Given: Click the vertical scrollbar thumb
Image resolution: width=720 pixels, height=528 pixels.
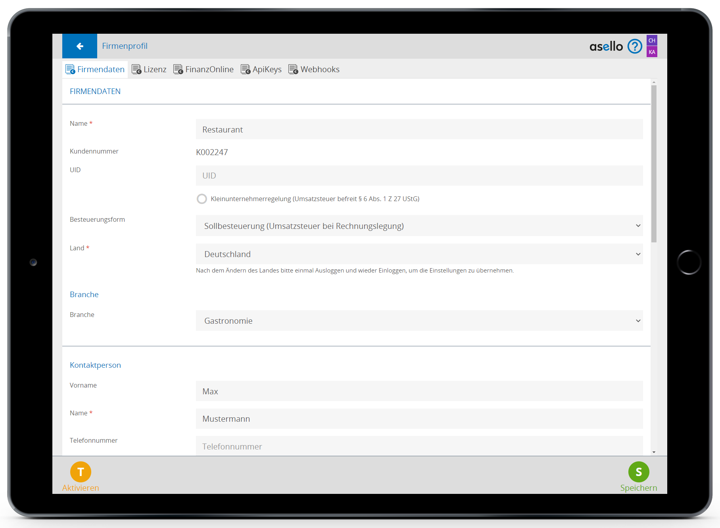Looking at the screenshot, I should click(x=654, y=163).
